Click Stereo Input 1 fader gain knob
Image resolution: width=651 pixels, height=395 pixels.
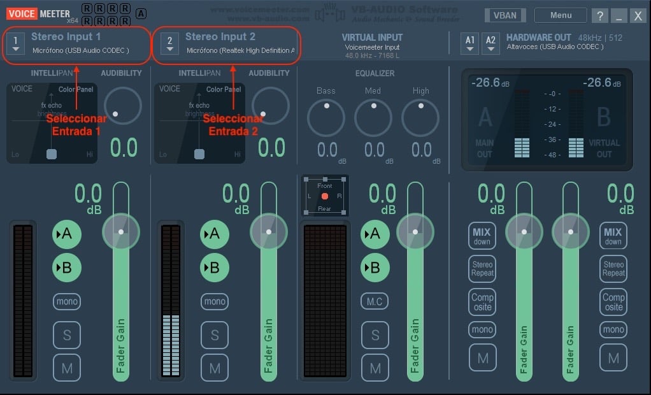[121, 232]
